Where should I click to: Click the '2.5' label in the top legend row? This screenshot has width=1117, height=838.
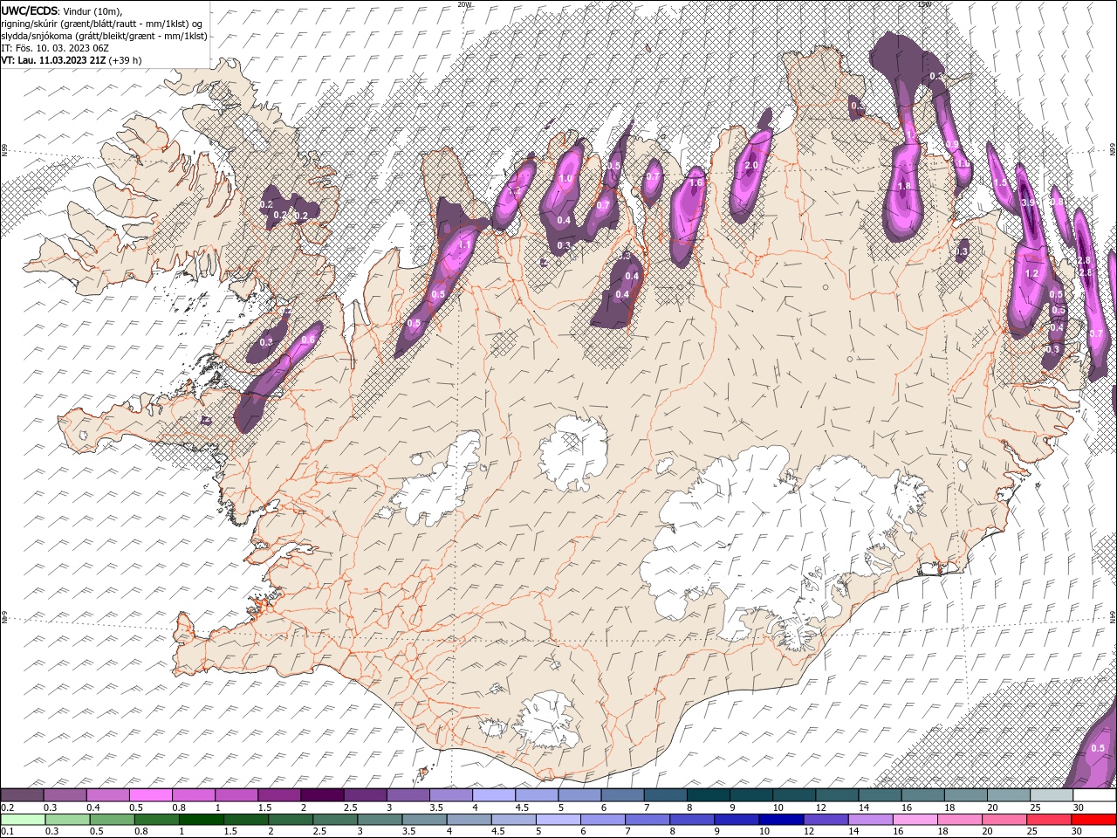pyautogui.click(x=351, y=807)
